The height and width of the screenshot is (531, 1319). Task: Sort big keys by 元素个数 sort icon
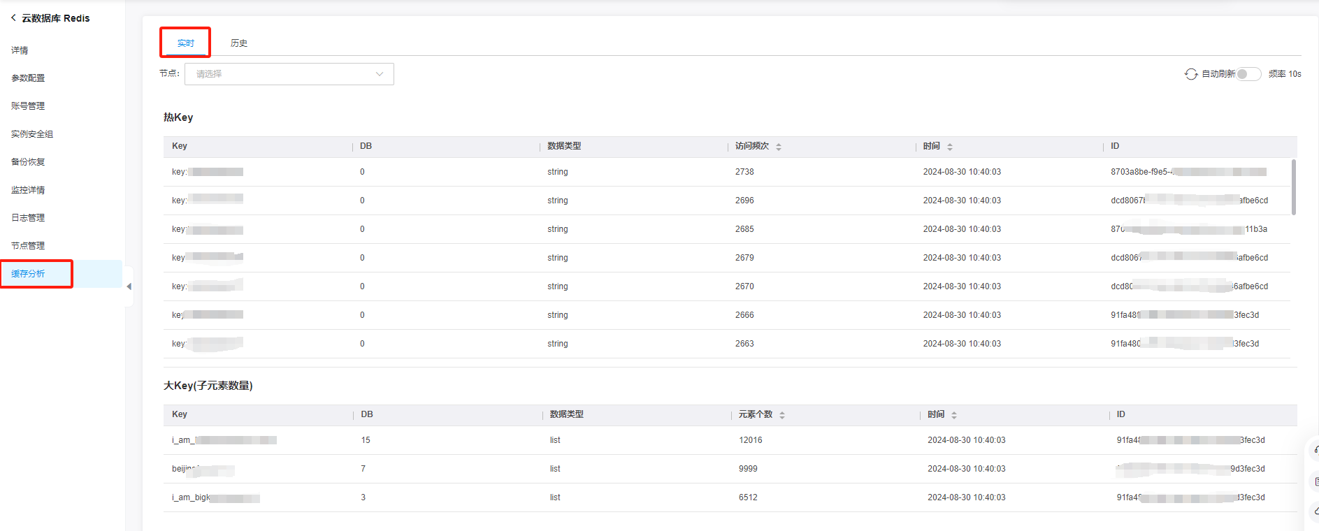(x=782, y=415)
